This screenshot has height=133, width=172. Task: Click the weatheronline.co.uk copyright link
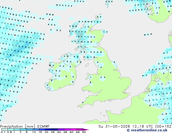click(147, 130)
